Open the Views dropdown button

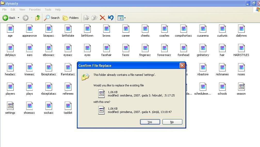click(121, 18)
